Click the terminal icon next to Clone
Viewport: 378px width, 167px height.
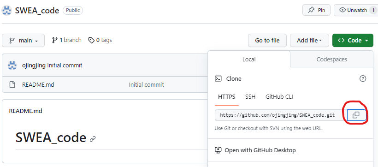click(x=218, y=79)
